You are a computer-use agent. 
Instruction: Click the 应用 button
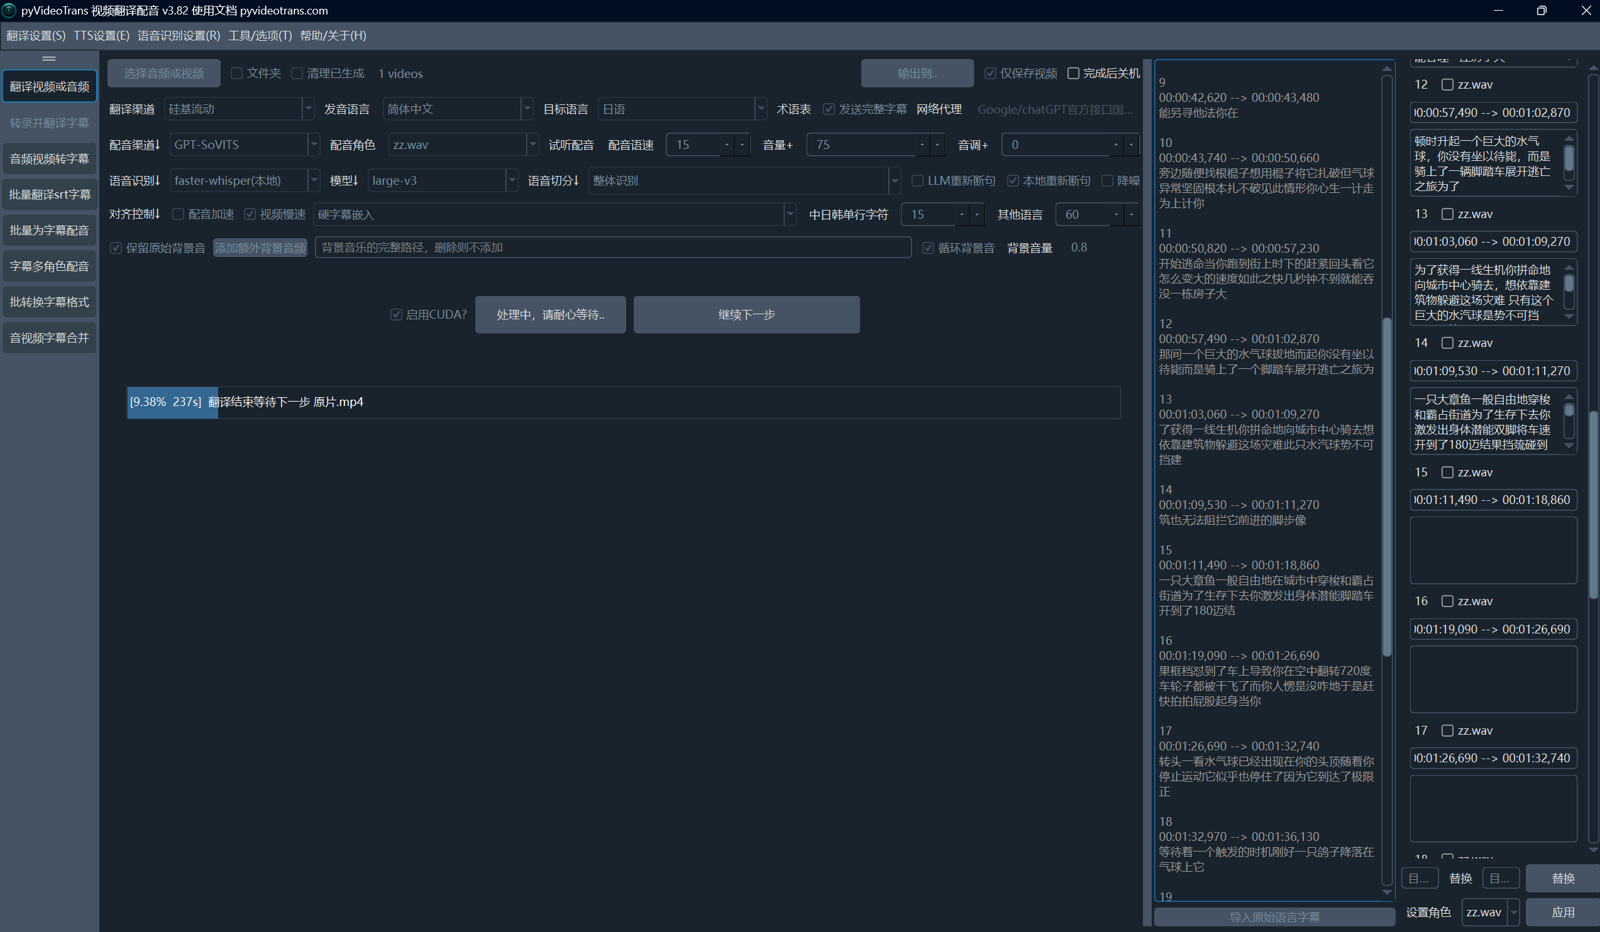(1562, 913)
